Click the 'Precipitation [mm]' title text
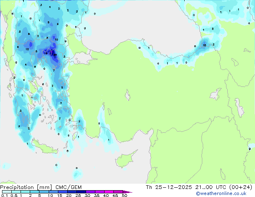Screen dimensions: 255x197 click(26, 187)
